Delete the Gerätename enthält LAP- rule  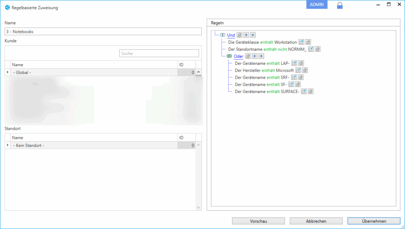[301, 63]
